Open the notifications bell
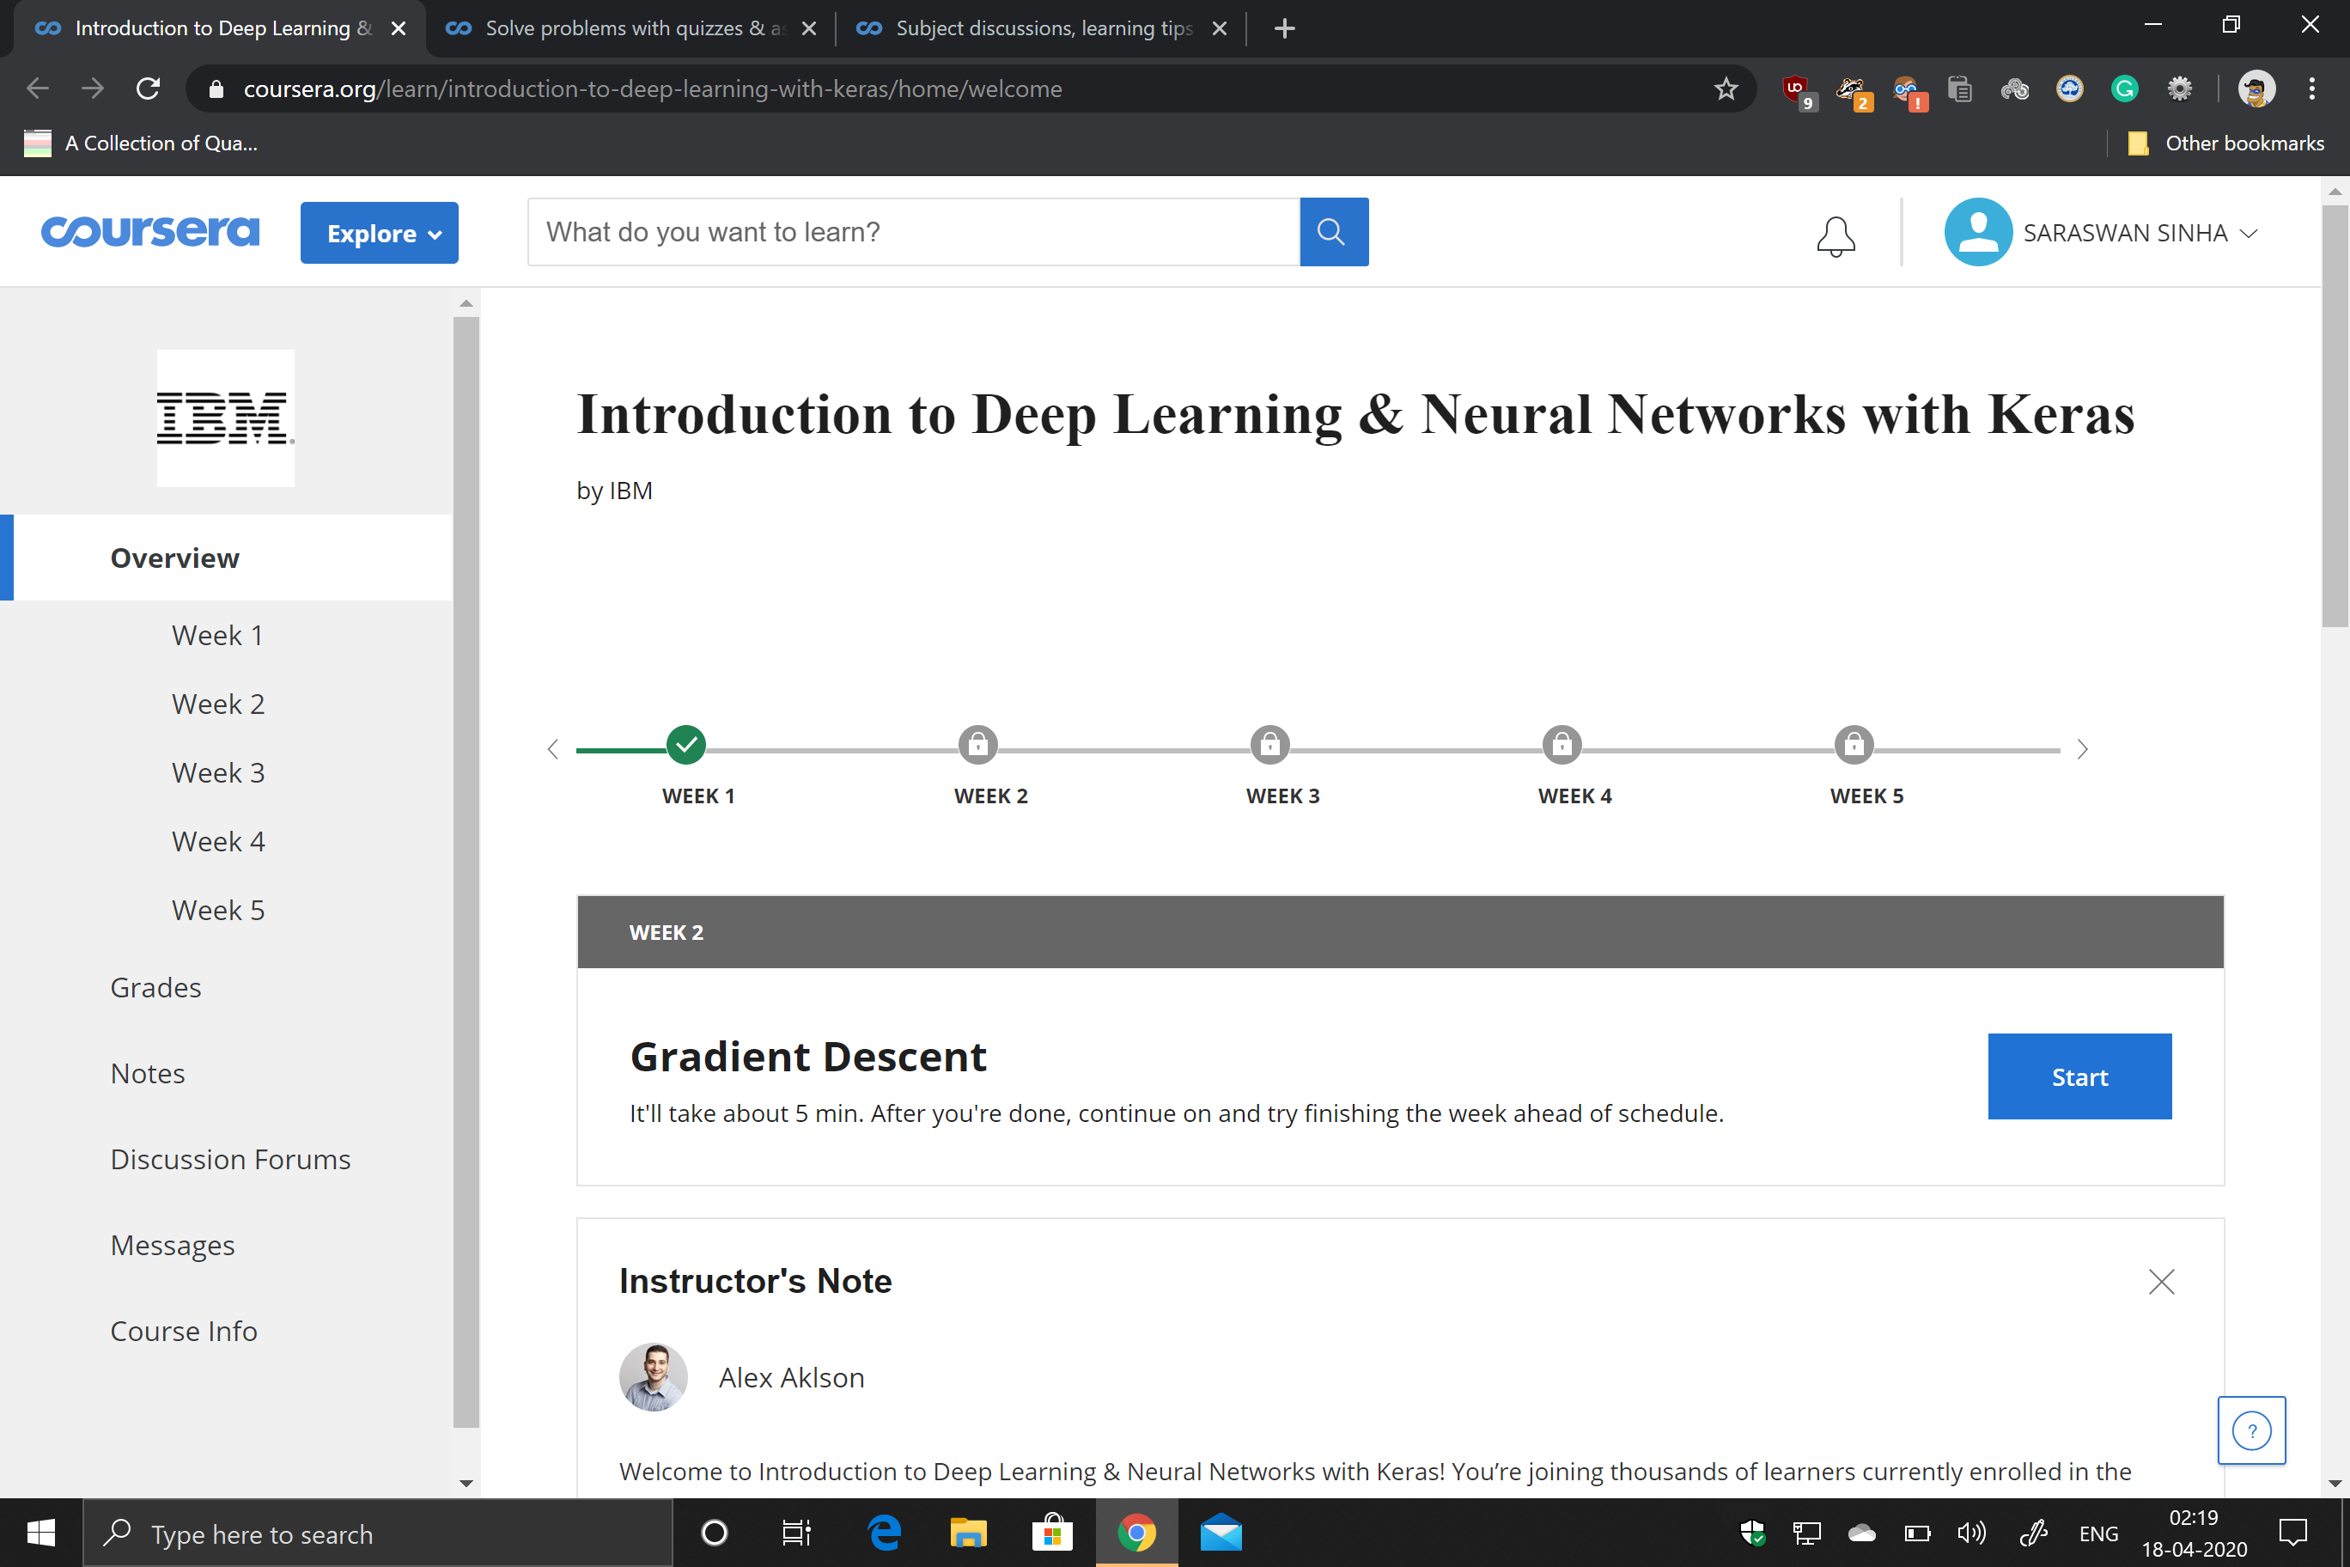The width and height of the screenshot is (2350, 1567). tap(1836, 236)
